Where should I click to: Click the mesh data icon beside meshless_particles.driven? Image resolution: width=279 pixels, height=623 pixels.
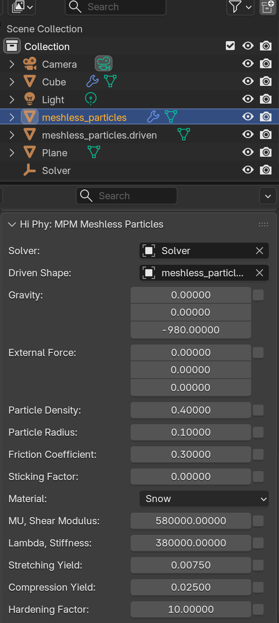[x=183, y=135]
